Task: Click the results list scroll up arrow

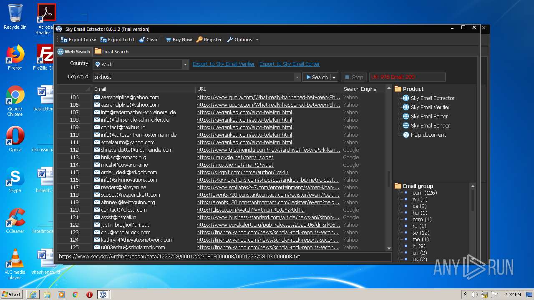Action: (389, 89)
